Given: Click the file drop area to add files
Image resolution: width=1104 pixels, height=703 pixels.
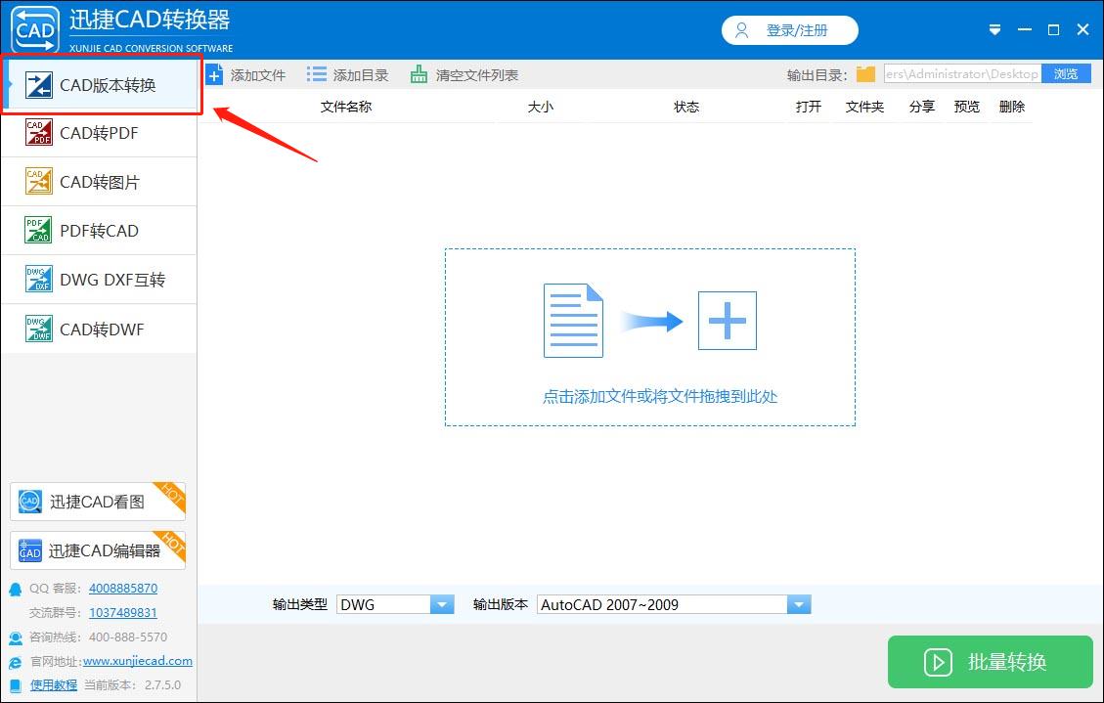Looking at the screenshot, I should click(x=650, y=337).
